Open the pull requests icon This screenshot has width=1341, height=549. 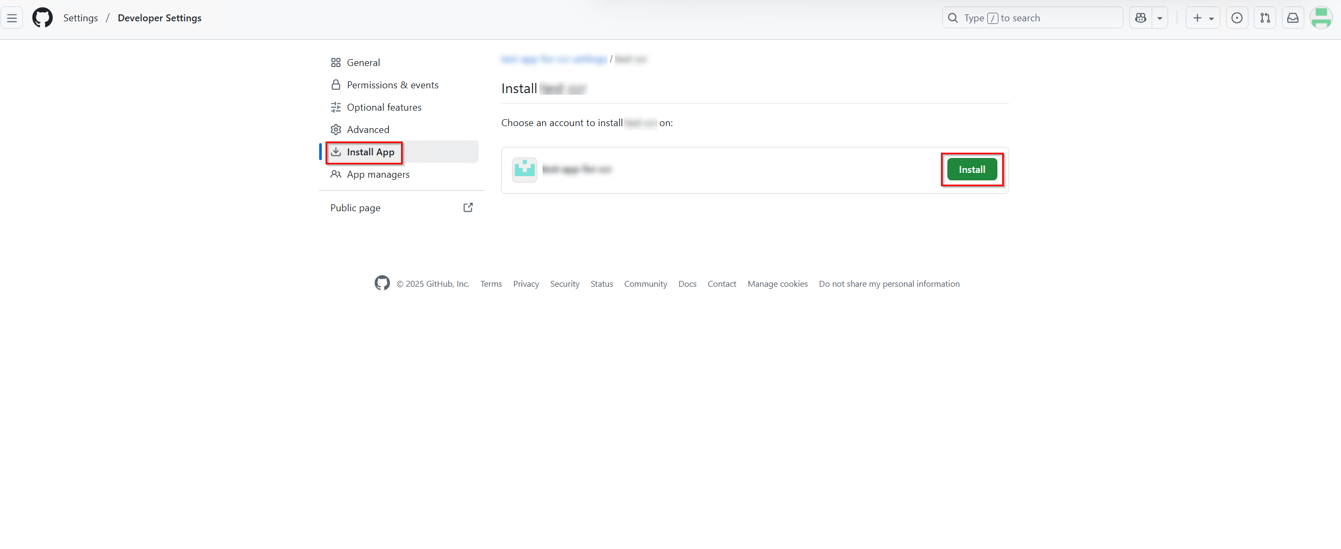[x=1265, y=18]
